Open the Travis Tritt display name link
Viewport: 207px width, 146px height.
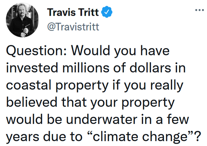click(x=73, y=12)
